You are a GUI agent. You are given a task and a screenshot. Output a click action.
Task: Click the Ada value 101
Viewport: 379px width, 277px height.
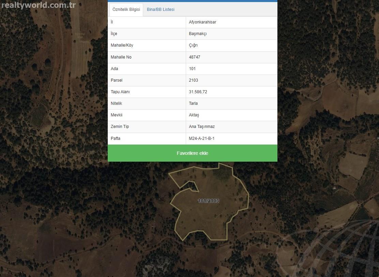(x=192, y=68)
